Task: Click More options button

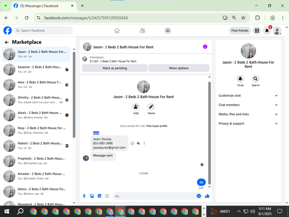Action: (179, 68)
